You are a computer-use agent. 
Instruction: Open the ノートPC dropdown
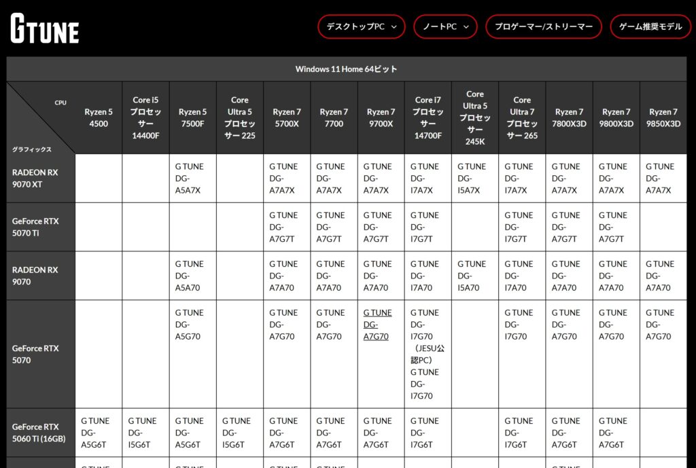tap(445, 26)
